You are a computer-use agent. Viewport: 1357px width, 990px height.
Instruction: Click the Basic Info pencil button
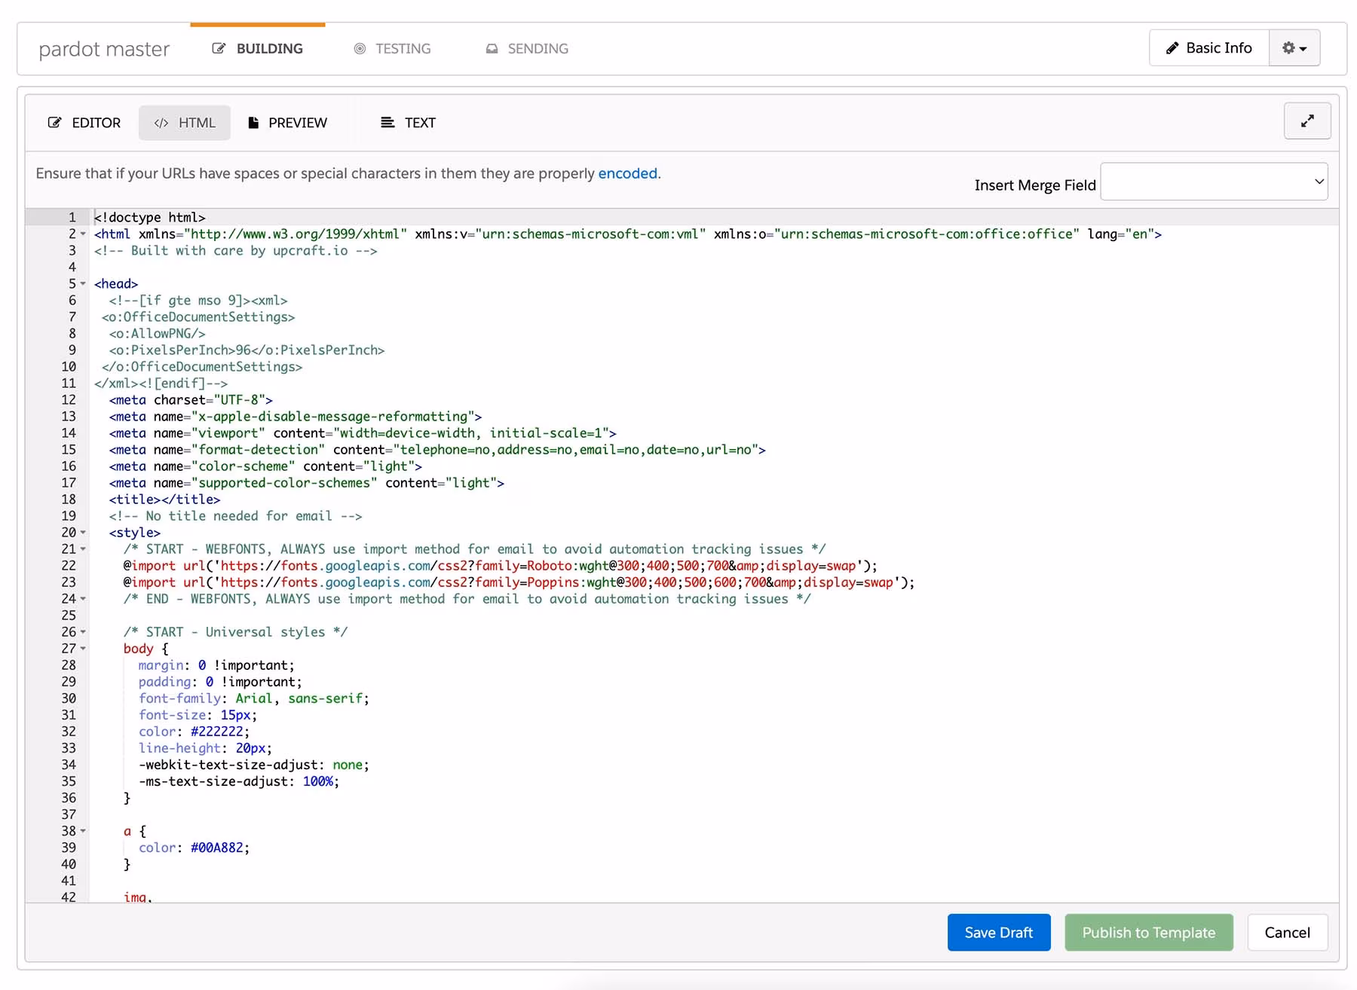pyautogui.click(x=1208, y=48)
